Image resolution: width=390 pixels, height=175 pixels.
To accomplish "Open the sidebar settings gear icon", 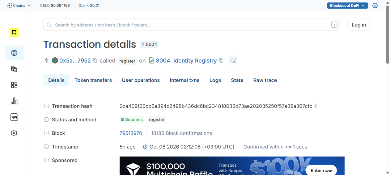I will click(14, 133).
